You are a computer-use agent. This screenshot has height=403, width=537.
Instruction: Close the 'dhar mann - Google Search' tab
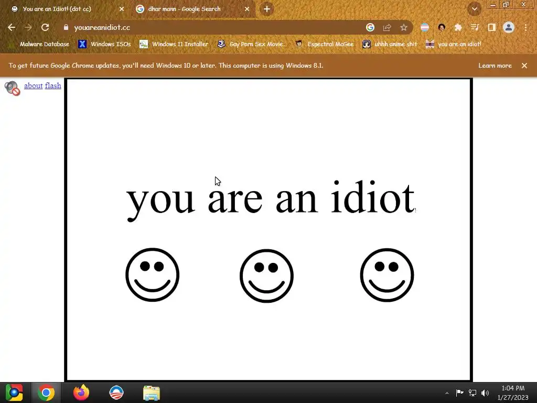click(x=247, y=9)
